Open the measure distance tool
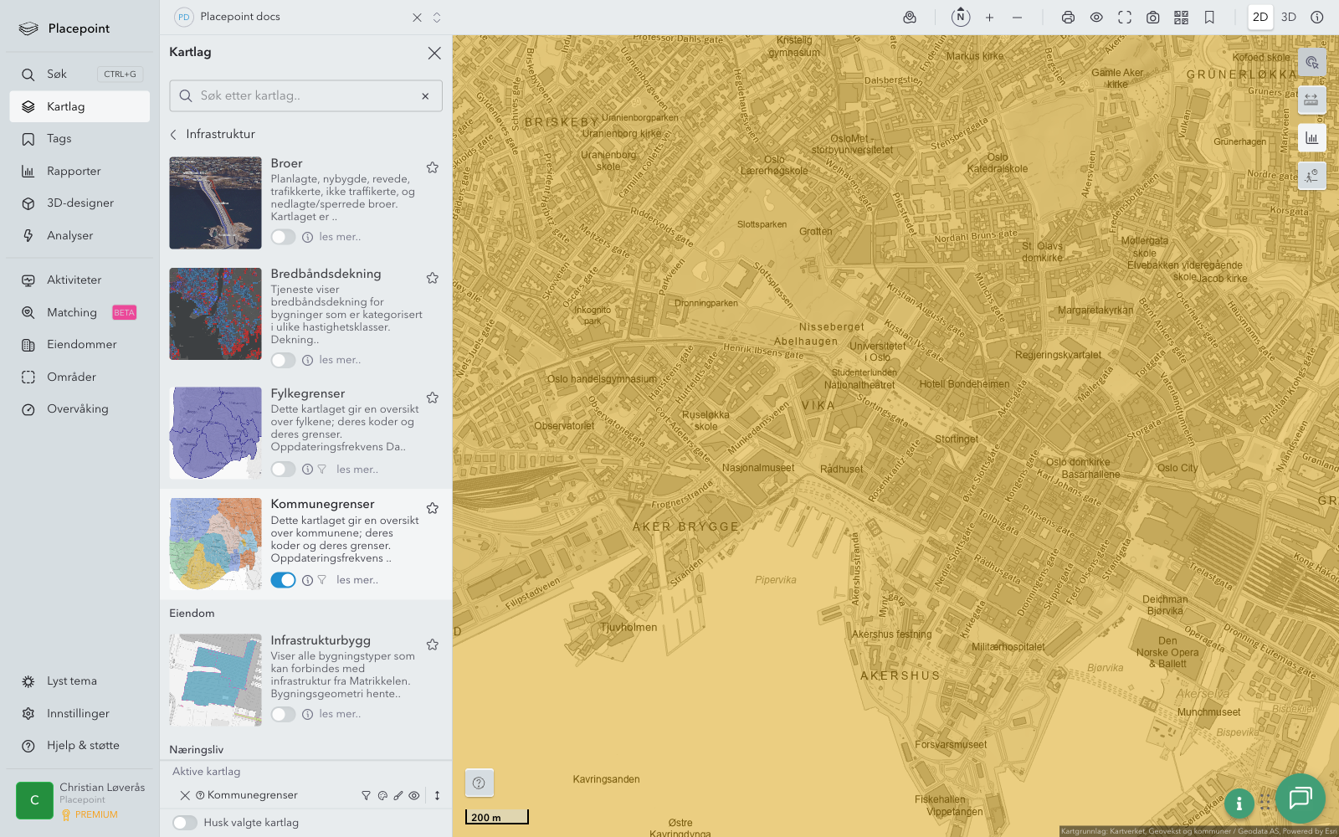This screenshot has height=837, width=1339. pos(1311,100)
